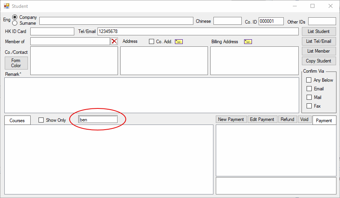Check the Fax confirm option
This screenshot has height=198, width=340.
309,106
